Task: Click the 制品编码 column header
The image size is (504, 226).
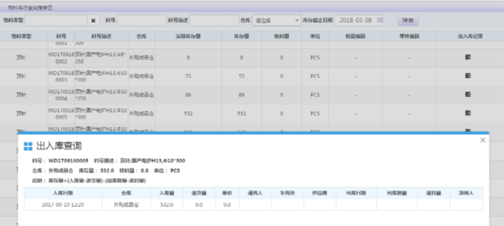Action: [356, 36]
